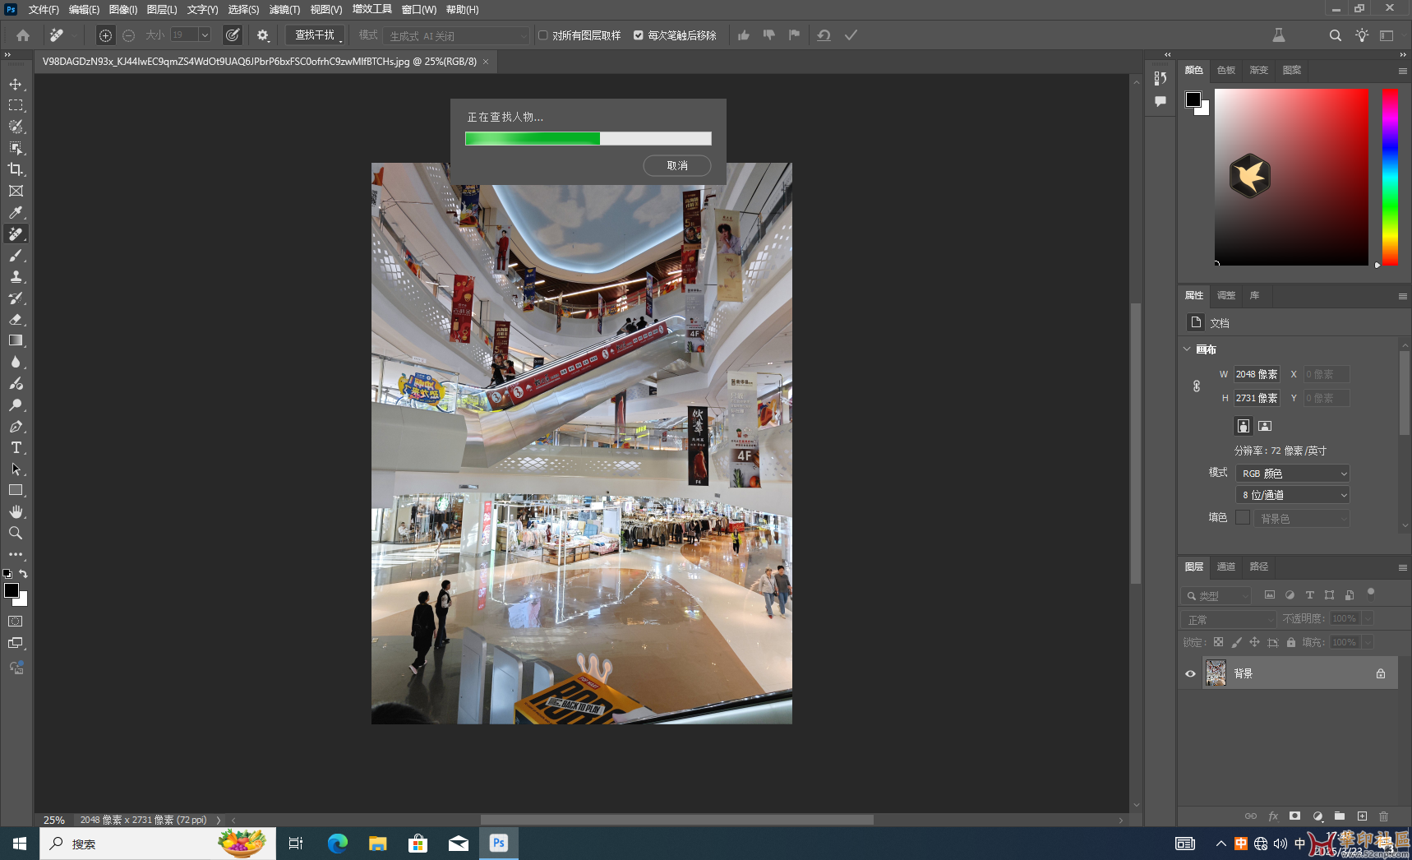Open the tool settings gear icon
Screen dimensions: 1412x860
[263, 35]
